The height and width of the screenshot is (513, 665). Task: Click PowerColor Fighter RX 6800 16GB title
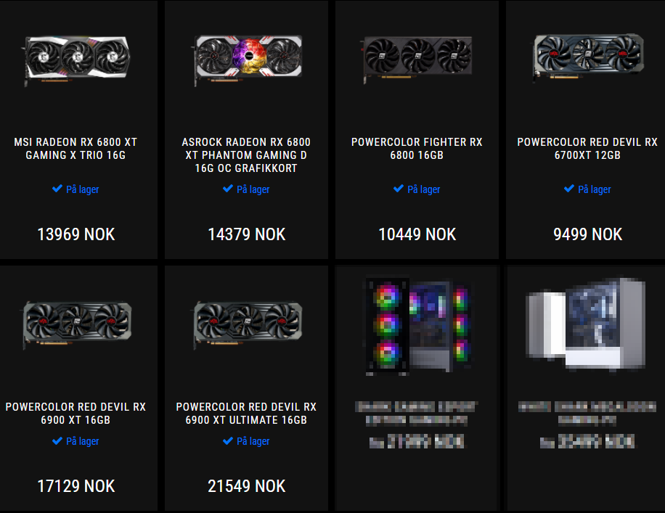tap(417, 149)
